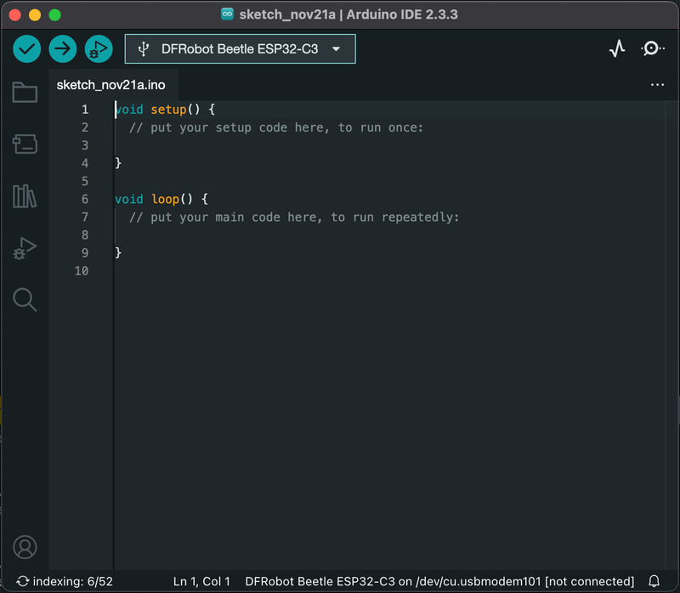Open the Search sidebar panel
The height and width of the screenshot is (593, 680).
[x=25, y=299]
